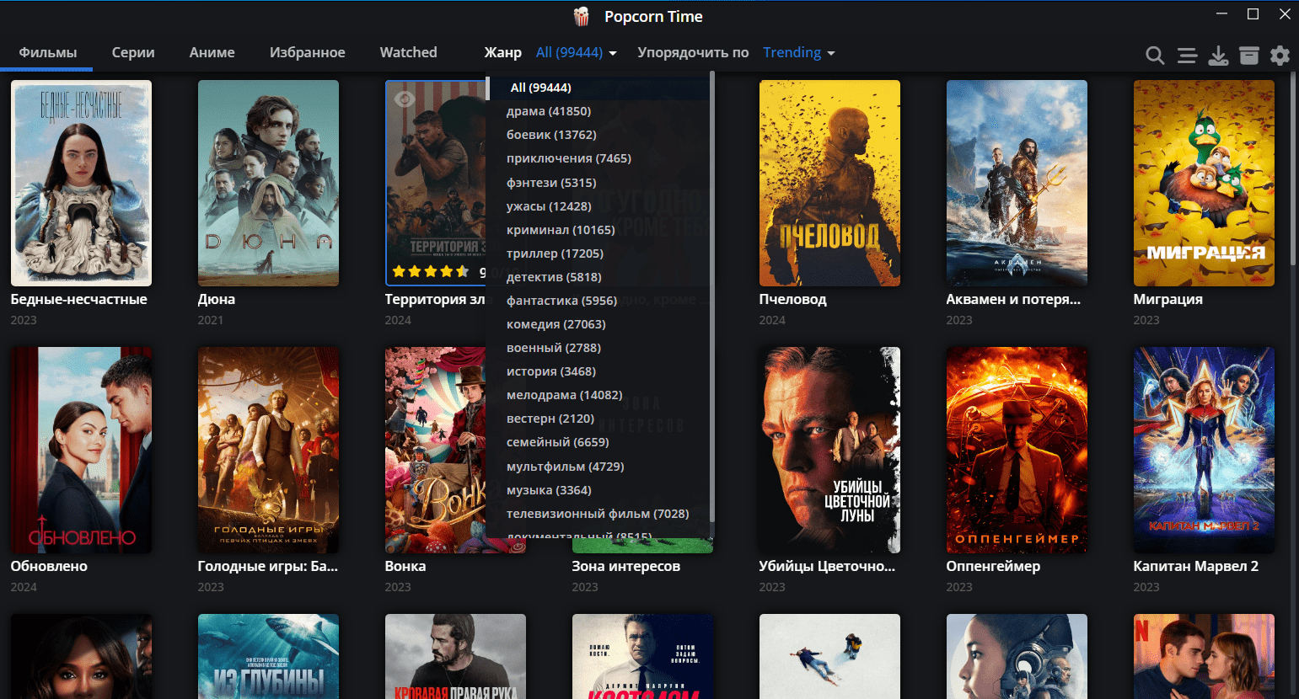1299x699 pixels.
Task: Select All (99444) in genre list
Action: point(599,88)
